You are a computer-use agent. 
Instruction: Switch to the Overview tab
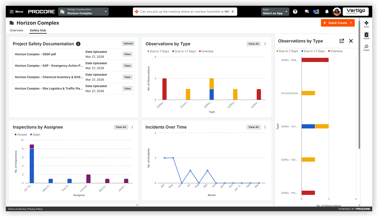click(16, 30)
